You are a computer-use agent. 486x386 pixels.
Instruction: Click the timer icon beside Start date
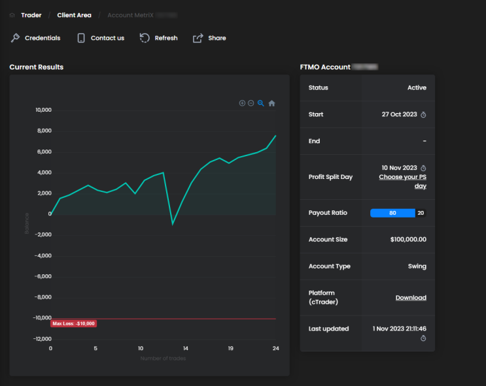pyautogui.click(x=423, y=115)
